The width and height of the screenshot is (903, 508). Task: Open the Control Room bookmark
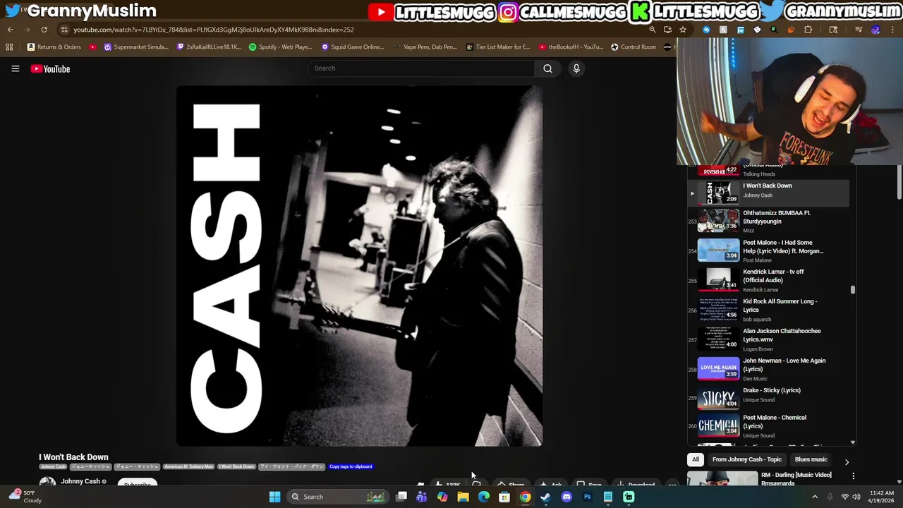[634, 47]
